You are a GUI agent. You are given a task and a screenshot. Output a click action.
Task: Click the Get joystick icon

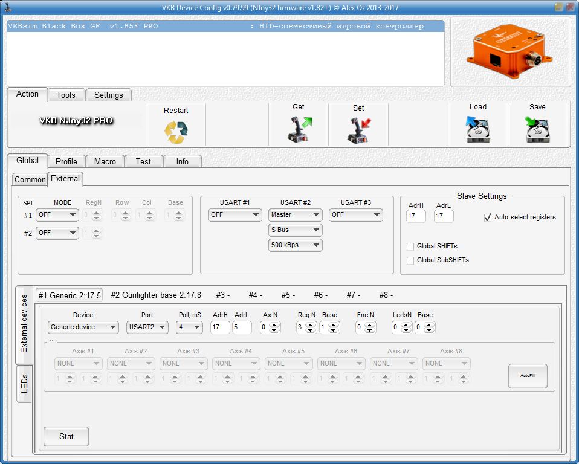[x=299, y=129]
